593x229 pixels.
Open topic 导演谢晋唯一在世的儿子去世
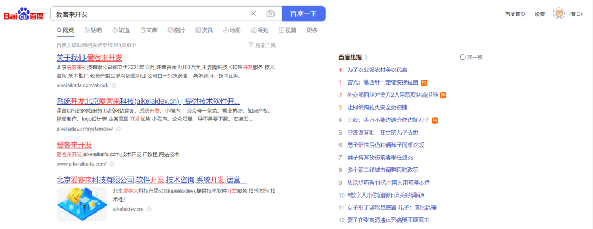[x=383, y=132]
